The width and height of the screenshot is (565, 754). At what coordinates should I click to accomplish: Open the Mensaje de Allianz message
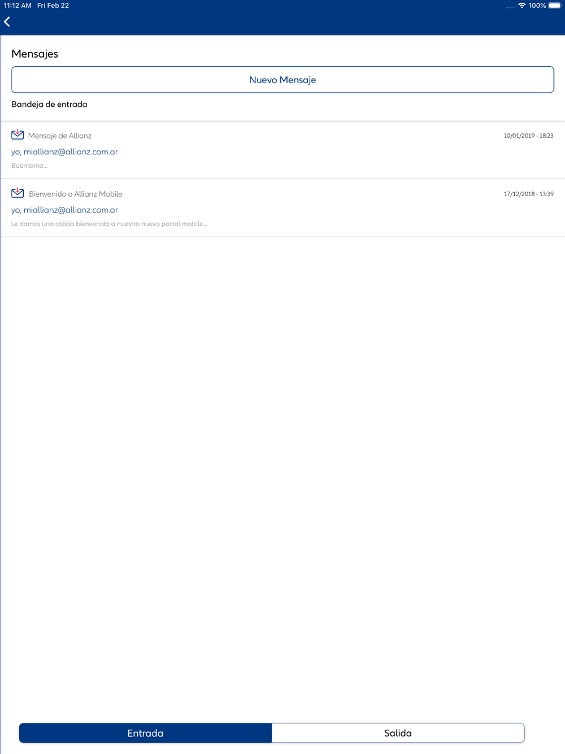tap(282, 150)
